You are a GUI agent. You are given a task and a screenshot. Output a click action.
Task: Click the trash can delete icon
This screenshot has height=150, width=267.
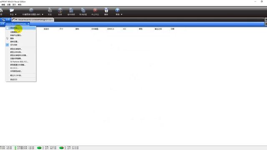coord(106,10)
